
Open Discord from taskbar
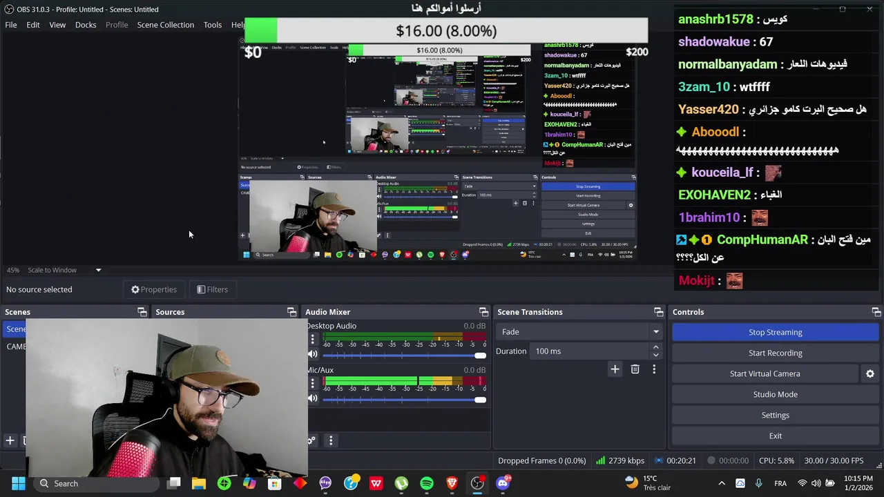coord(503,483)
